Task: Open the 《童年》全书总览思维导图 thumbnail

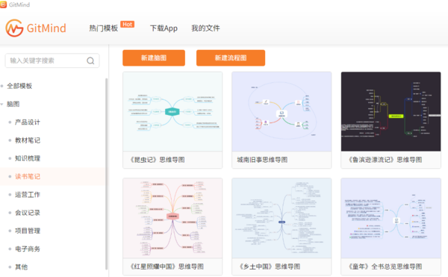Action: (x=391, y=218)
